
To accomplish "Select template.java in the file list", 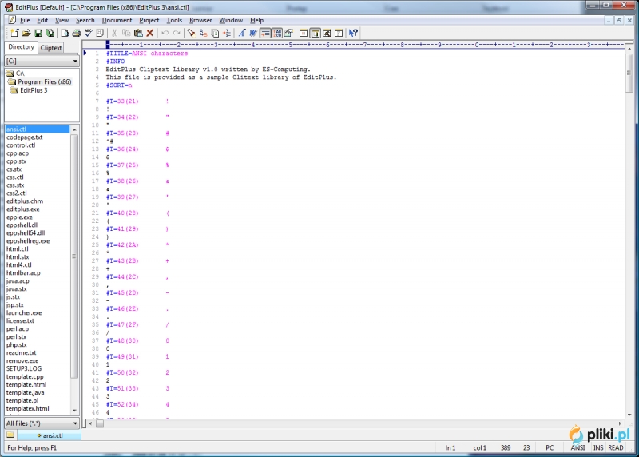I will (26, 392).
